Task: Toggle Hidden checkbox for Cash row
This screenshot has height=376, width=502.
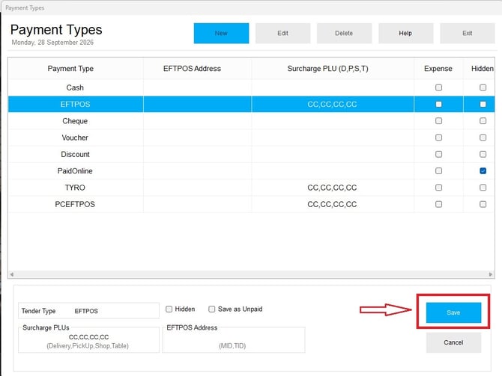Action: pyautogui.click(x=483, y=87)
